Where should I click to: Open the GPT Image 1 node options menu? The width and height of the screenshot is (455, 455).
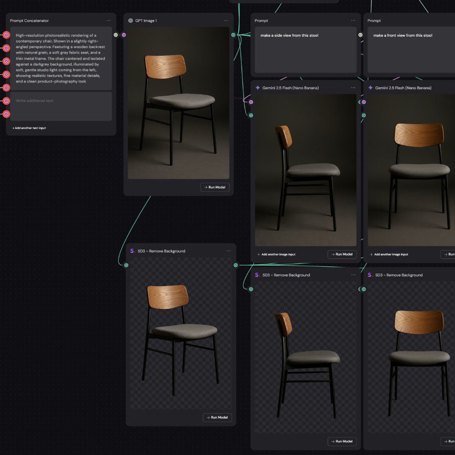tap(226, 21)
